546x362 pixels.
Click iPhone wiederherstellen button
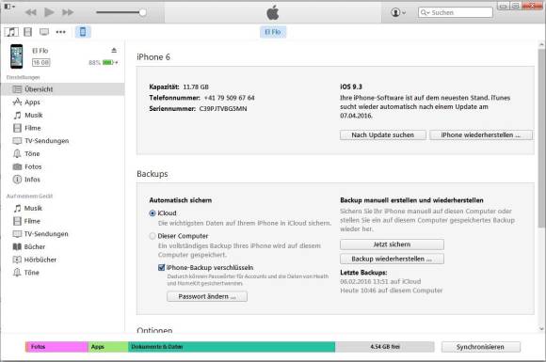(x=481, y=134)
